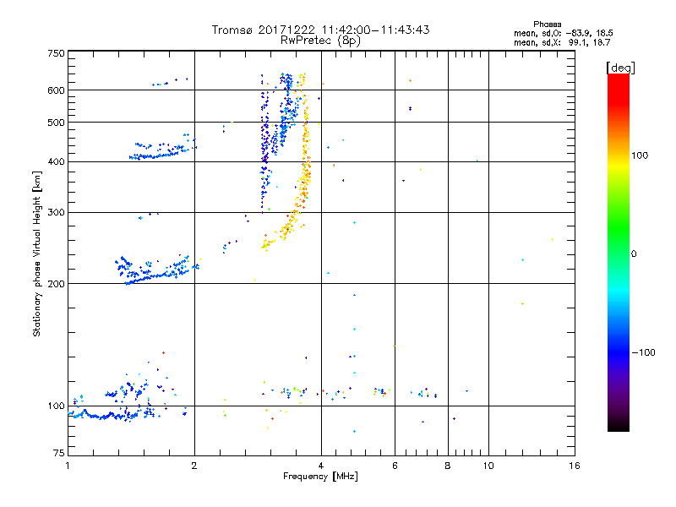Image resolution: width=676 pixels, height=507 pixels.
Task: Click the y-axis tick label '400'
Action: point(56,162)
